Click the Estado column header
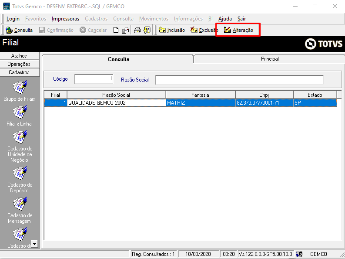Viewport: 345px width, 259px height. pos(315,95)
